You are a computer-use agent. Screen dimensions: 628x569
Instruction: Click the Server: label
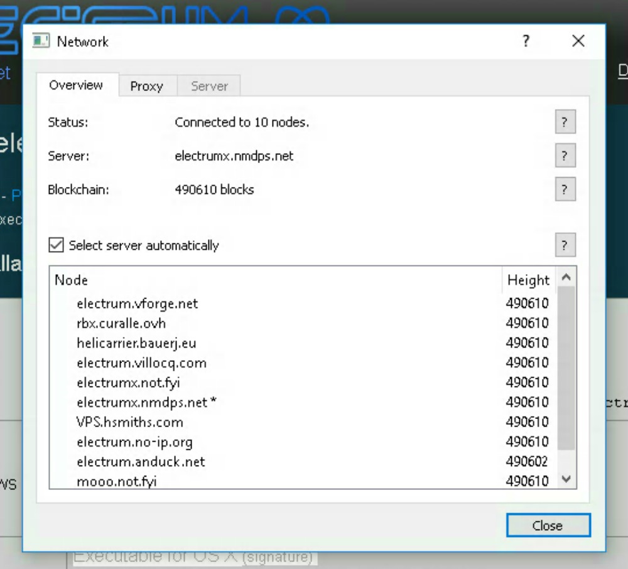click(68, 156)
